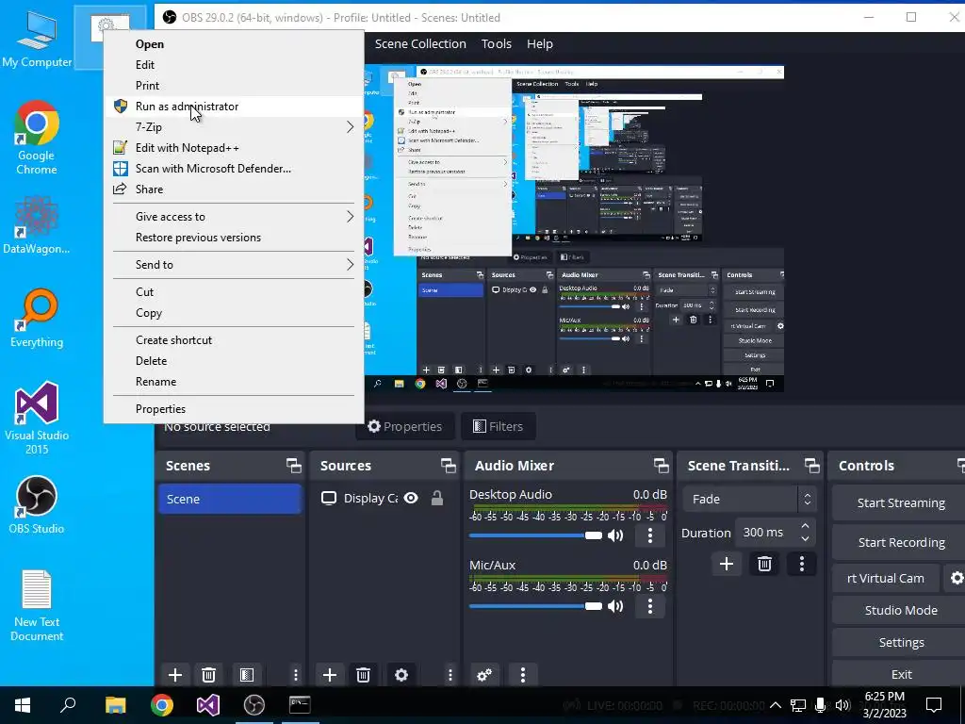This screenshot has width=965, height=724.
Task: Open Windows Start menu
Action: [x=23, y=705]
